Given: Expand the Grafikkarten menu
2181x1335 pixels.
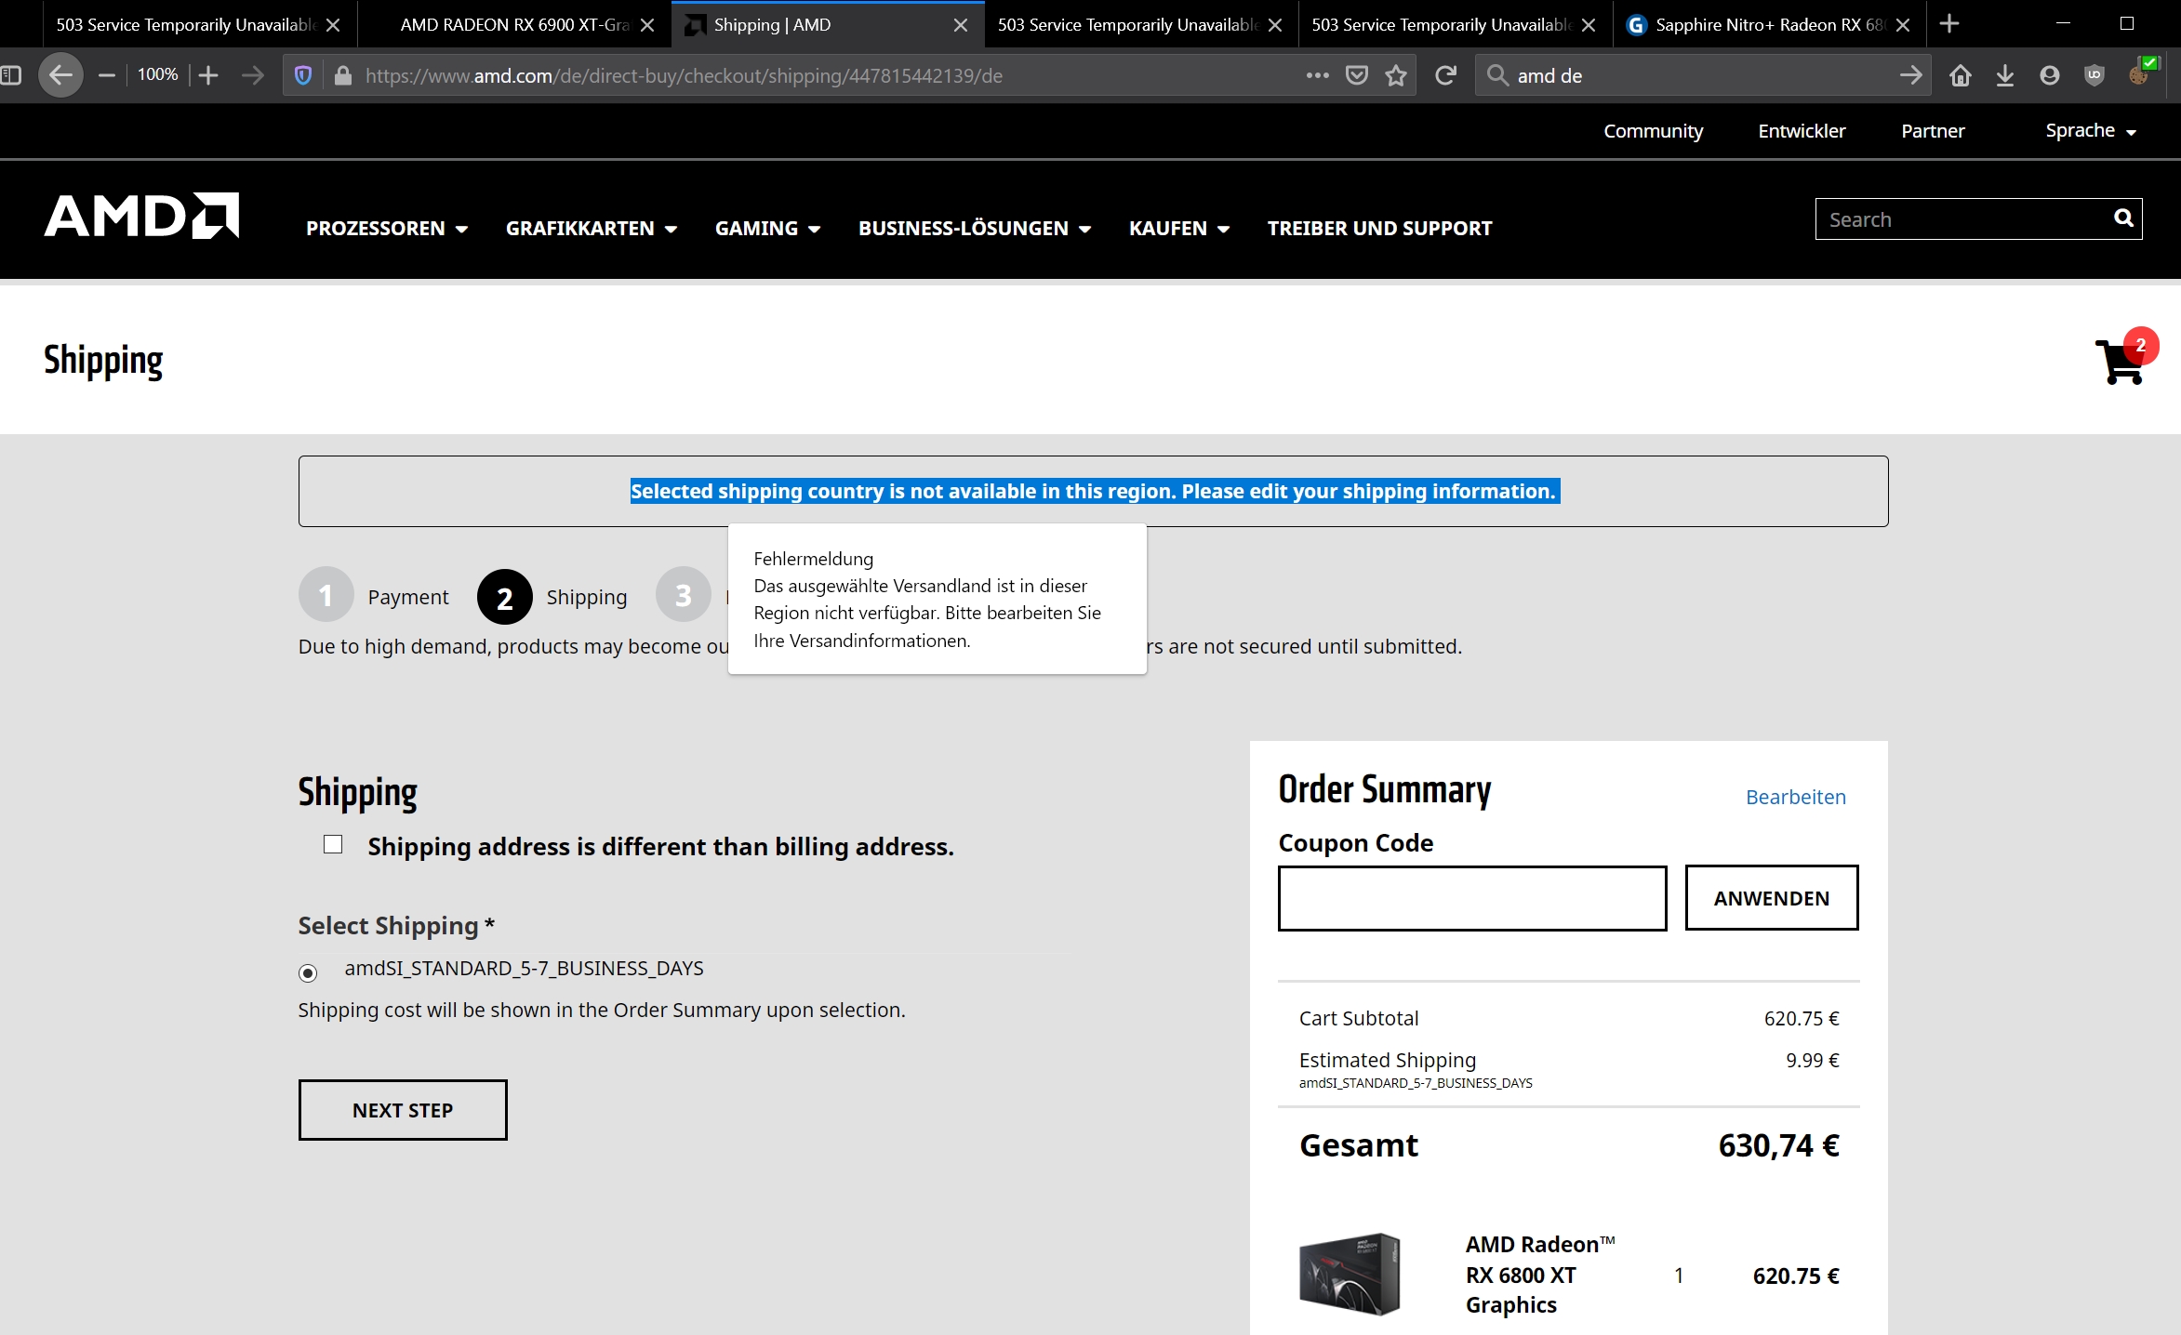Looking at the screenshot, I should point(591,229).
